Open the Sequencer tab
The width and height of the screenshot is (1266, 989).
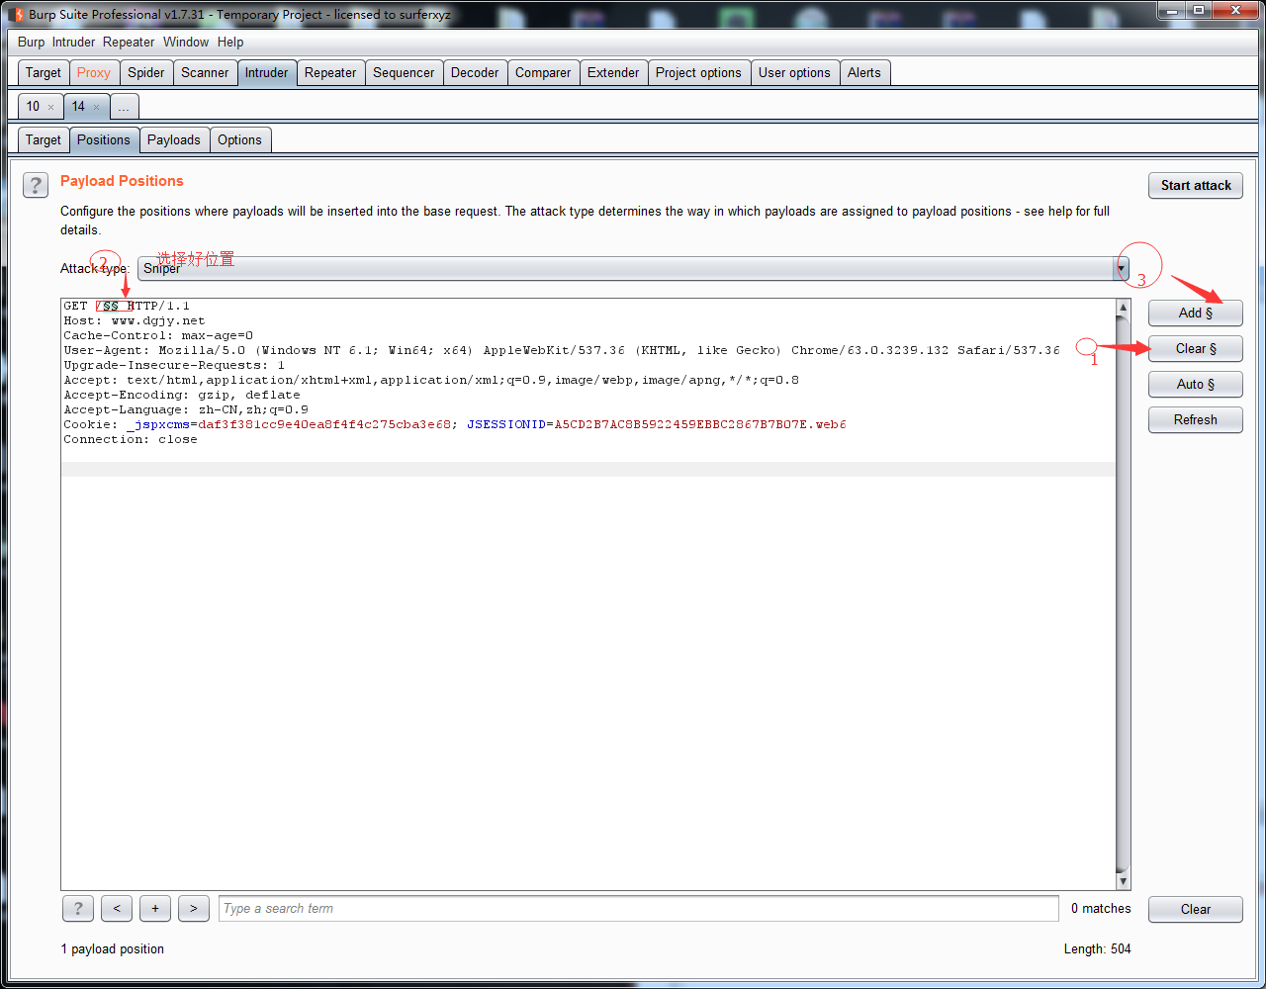404,72
